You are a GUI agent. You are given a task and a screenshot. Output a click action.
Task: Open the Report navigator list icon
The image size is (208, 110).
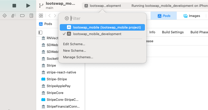click(x=31, y=16)
